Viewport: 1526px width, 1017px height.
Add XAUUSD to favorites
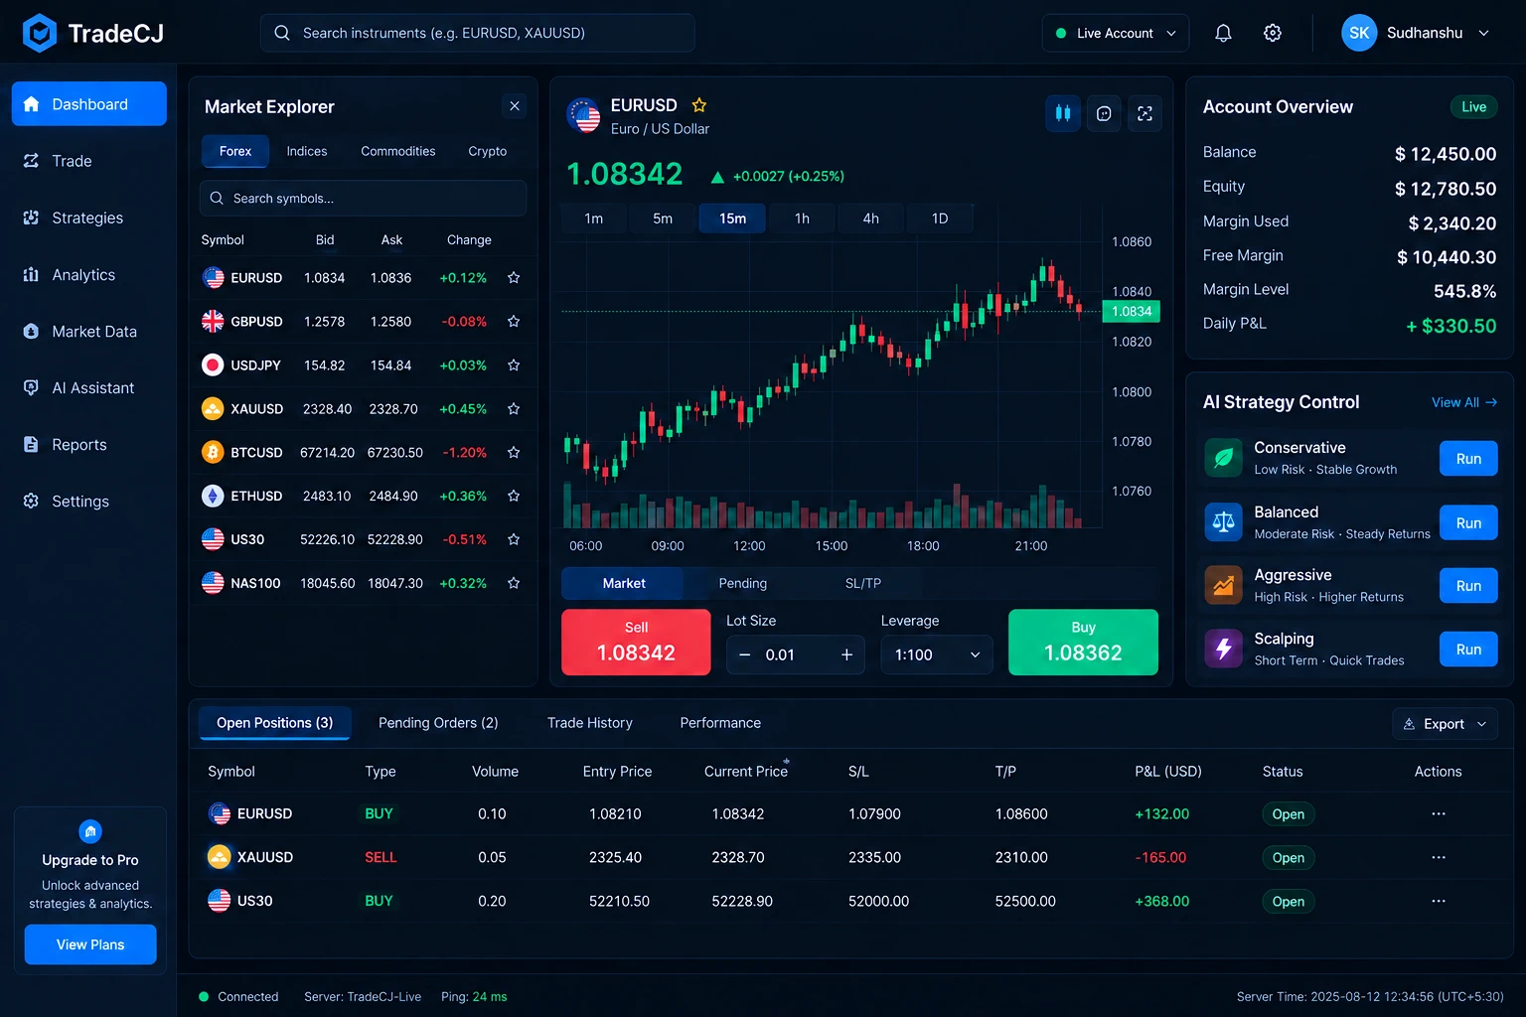pos(514,408)
